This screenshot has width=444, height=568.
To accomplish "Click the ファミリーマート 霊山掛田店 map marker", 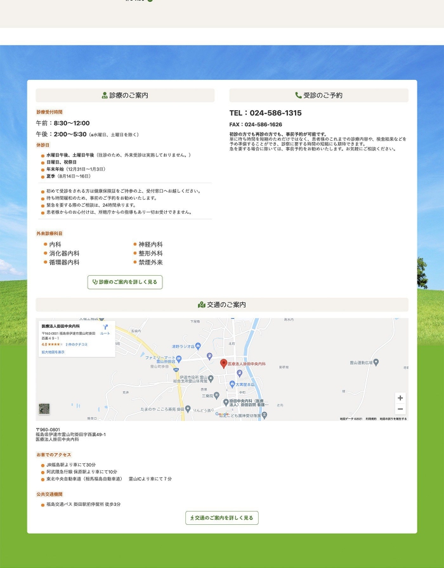I will pyautogui.click(x=179, y=359).
